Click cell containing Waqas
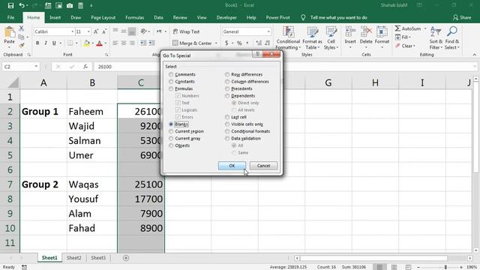 [91, 184]
